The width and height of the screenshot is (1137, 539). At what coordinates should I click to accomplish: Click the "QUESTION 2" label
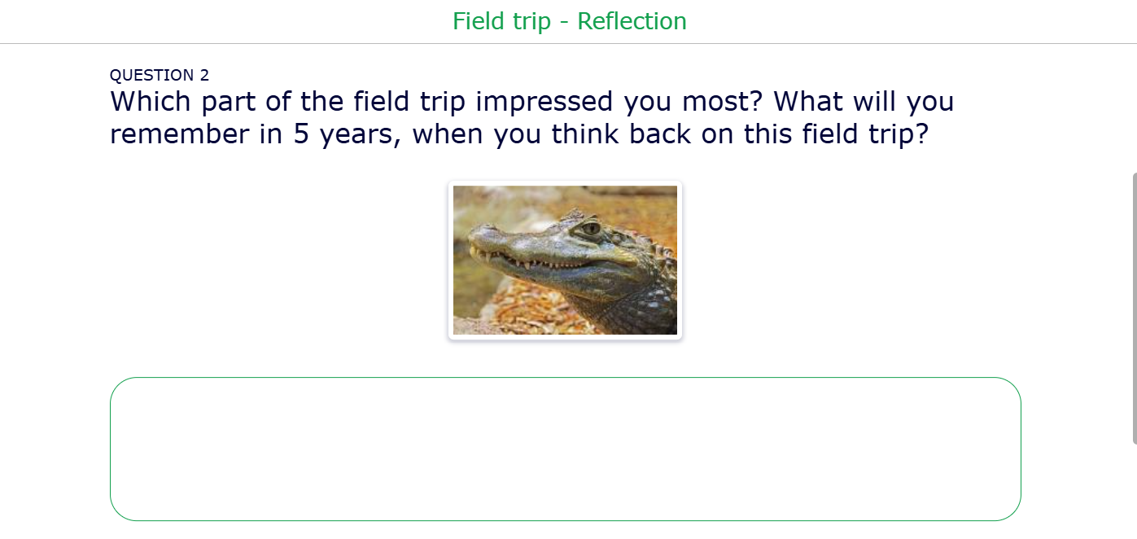160,75
